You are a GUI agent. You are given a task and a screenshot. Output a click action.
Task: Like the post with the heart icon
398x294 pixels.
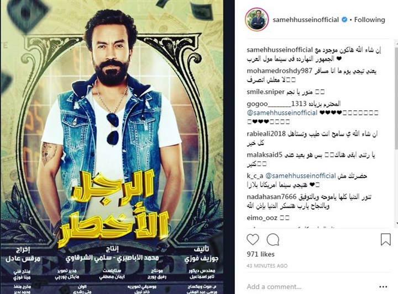253,239
